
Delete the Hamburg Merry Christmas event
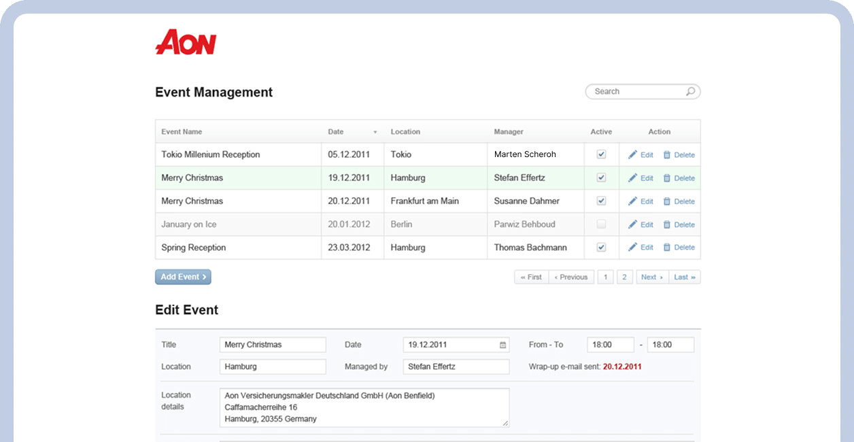[x=679, y=178]
